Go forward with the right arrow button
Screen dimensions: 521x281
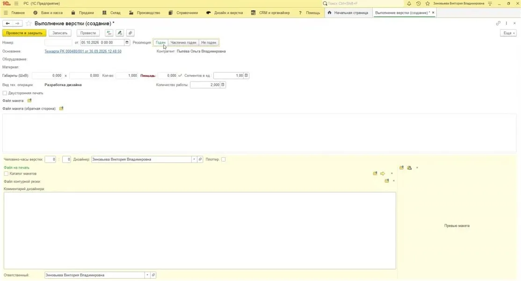pos(17,23)
